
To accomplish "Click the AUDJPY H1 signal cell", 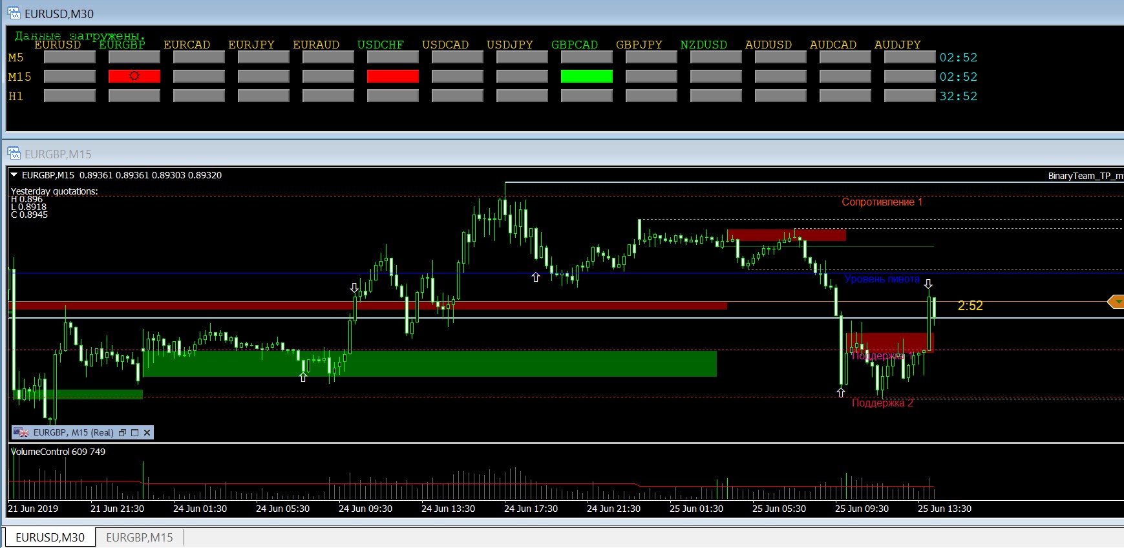I will coord(909,96).
